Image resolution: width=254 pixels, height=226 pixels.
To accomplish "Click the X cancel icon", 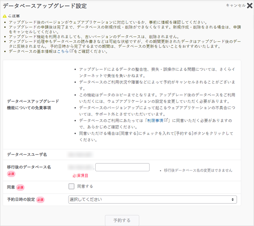I will coord(250,5).
